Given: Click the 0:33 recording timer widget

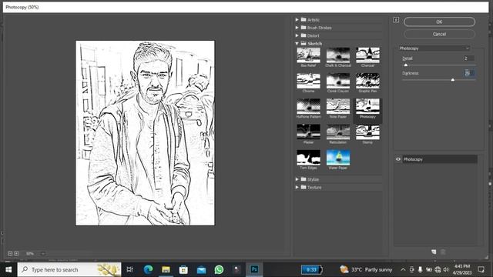Looking at the screenshot, I should tap(311, 270).
